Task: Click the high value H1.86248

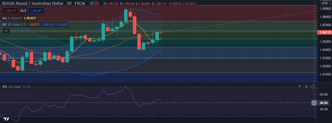Action: tap(127, 3)
